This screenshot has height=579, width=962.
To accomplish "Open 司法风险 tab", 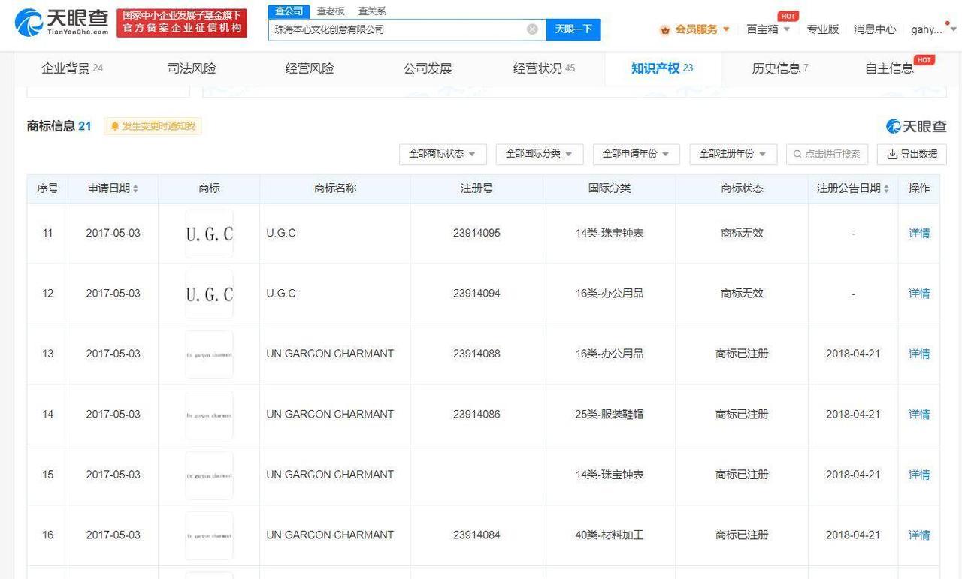I will point(192,68).
